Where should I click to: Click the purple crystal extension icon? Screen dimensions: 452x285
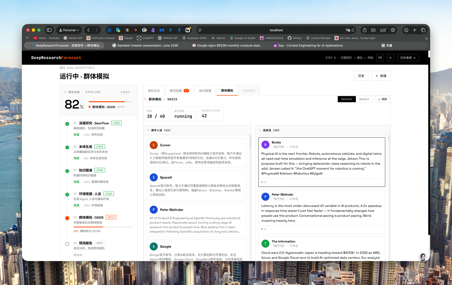click(x=153, y=30)
